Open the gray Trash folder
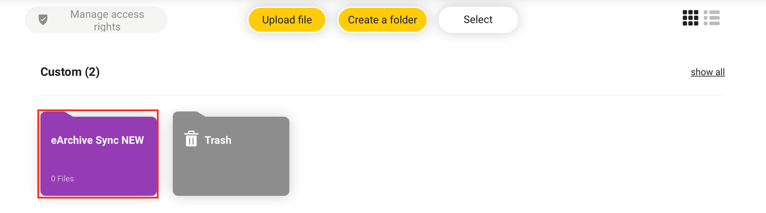Image resolution: width=766 pixels, height=213 pixels. (x=231, y=154)
